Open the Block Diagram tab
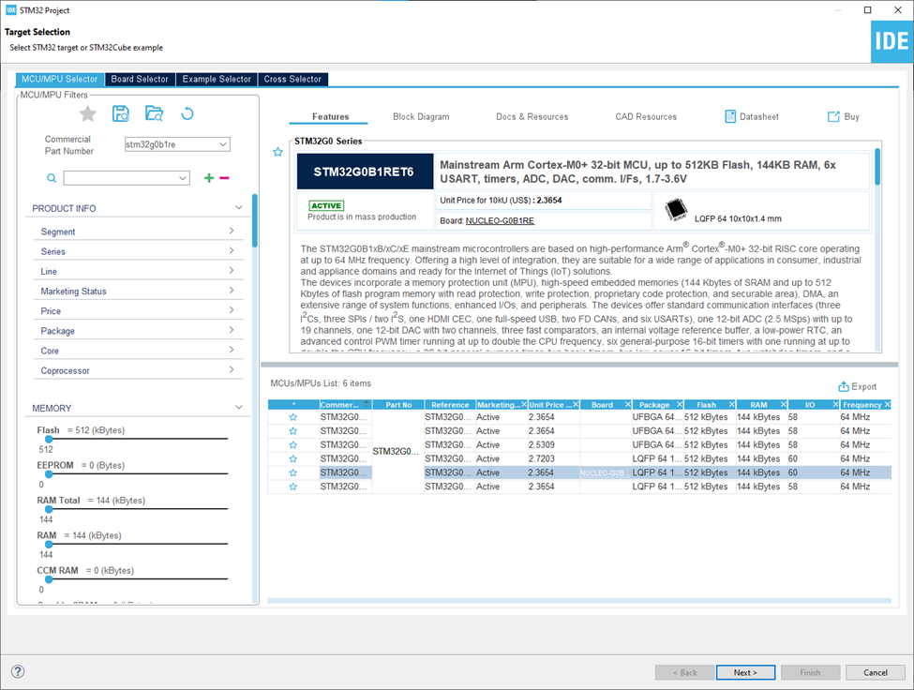This screenshot has height=690, width=914. [x=421, y=116]
